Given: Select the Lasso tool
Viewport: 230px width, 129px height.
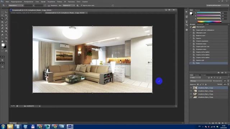Looking at the screenshot, I should pyautogui.click(x=2, y=15).
